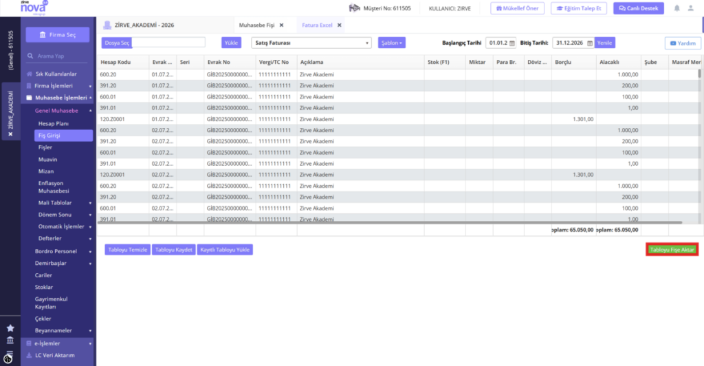Screen dimensions: 704x366
Task: Click the Mükellef Öner button
Action: click(x=517, y=8)
